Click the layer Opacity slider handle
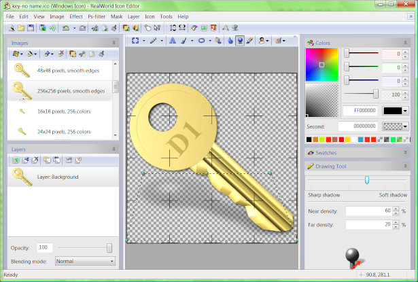 pos(109,248)
